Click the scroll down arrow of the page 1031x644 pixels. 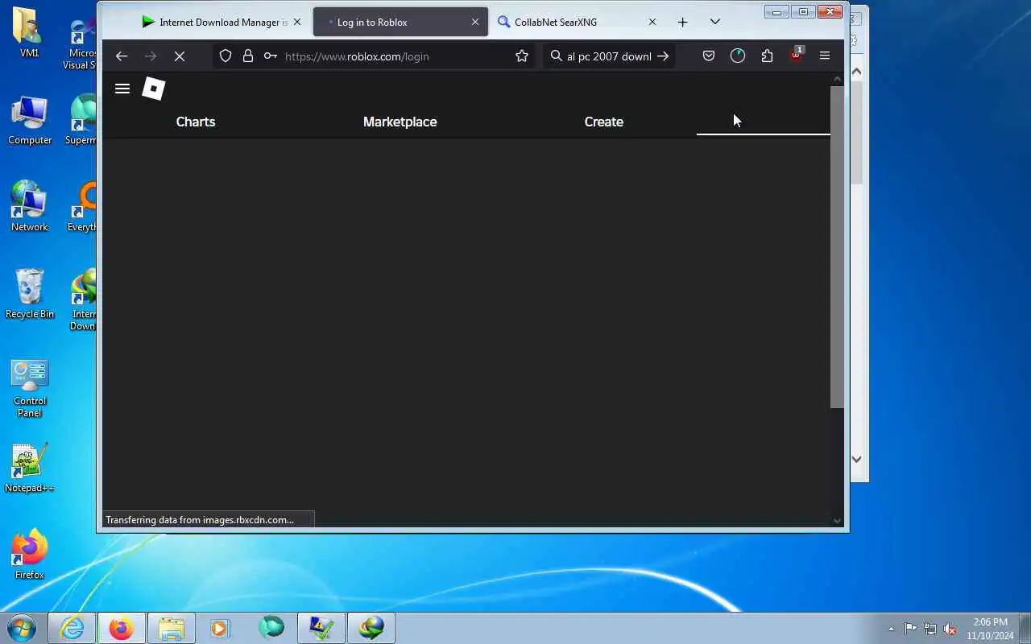coord(837,521)
